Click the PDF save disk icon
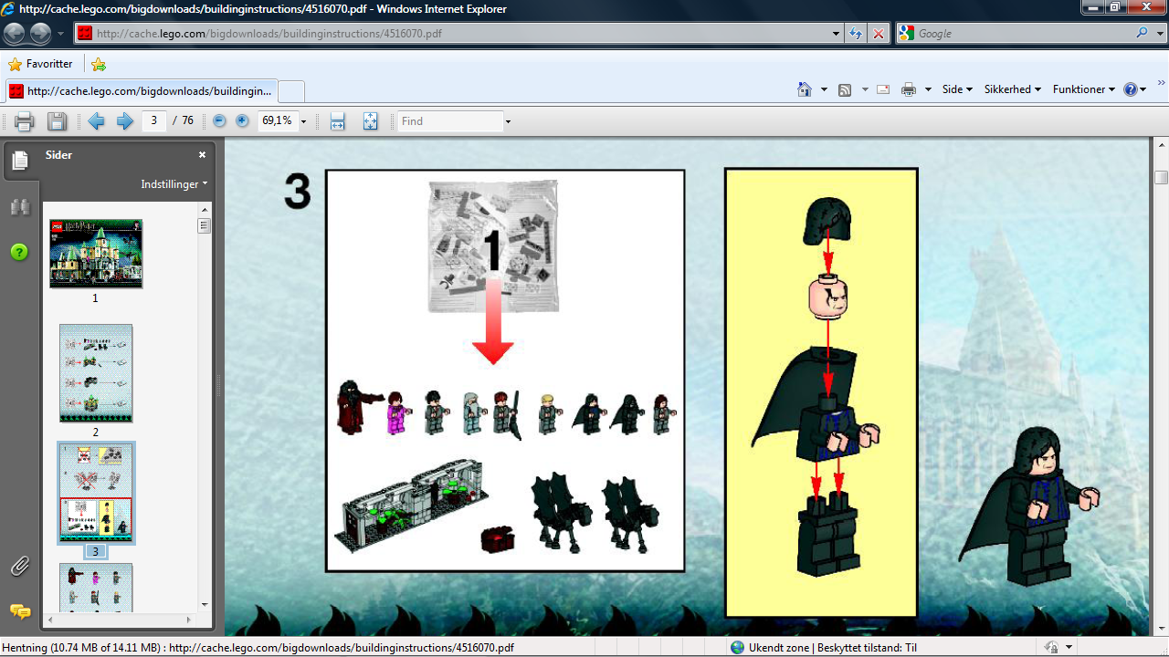This screenshot has width=1169, height=657. [x=57, y=121]
